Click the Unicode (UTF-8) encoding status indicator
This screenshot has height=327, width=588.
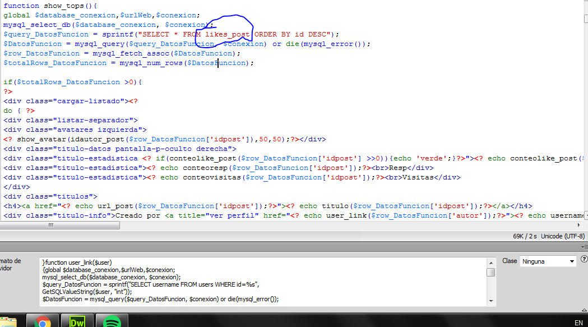(x=562, y=236)
